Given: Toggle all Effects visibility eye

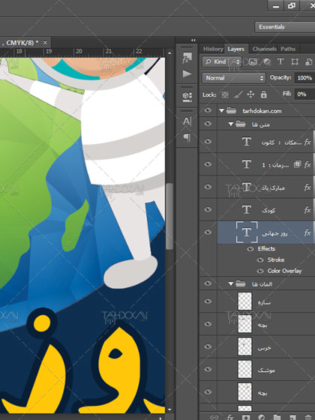Looking at the screenshot, I should (250, 249).
